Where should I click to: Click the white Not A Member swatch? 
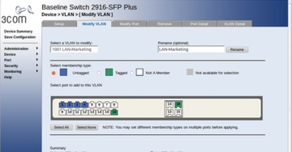point(140,72)
